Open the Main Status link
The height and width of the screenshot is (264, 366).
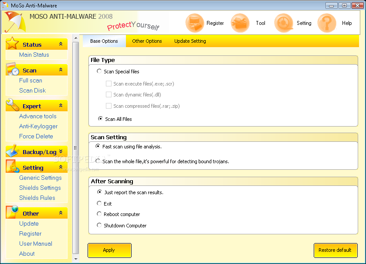click(x=34, y=55)
